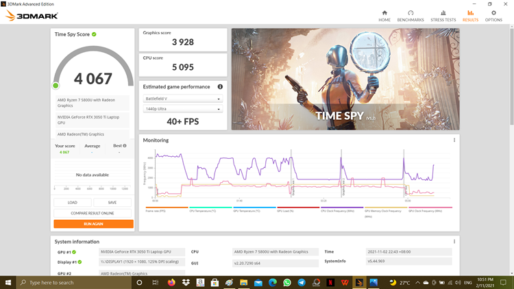Open the Options gear
The width and height of the screenshot is (514, 289).
click(493, 16)
